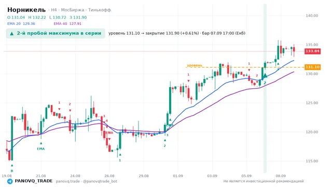Click the 140.00 price axis label

[312, 16]
